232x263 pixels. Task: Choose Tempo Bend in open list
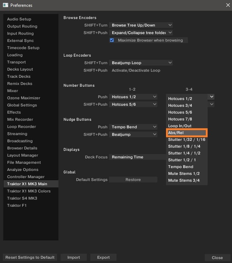point(187,167)
